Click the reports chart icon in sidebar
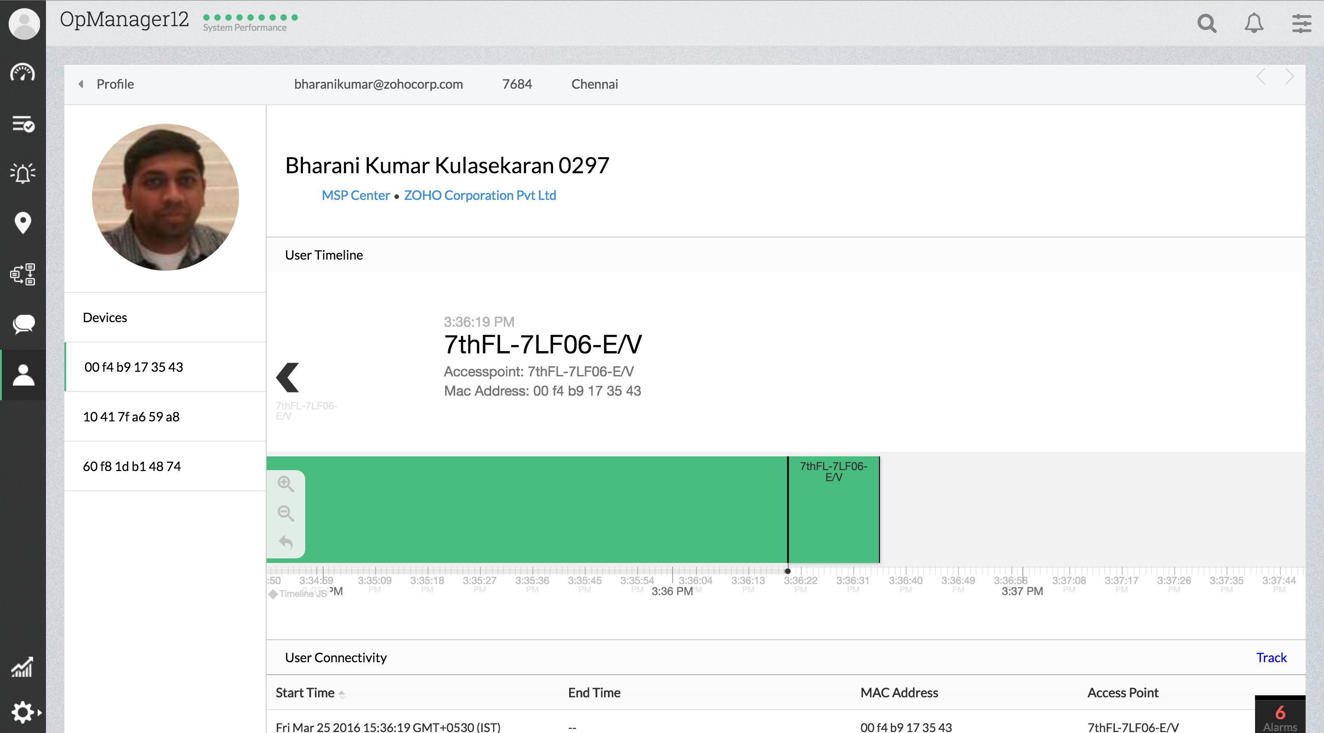The image size is (1324, 733). coord(23,667)
